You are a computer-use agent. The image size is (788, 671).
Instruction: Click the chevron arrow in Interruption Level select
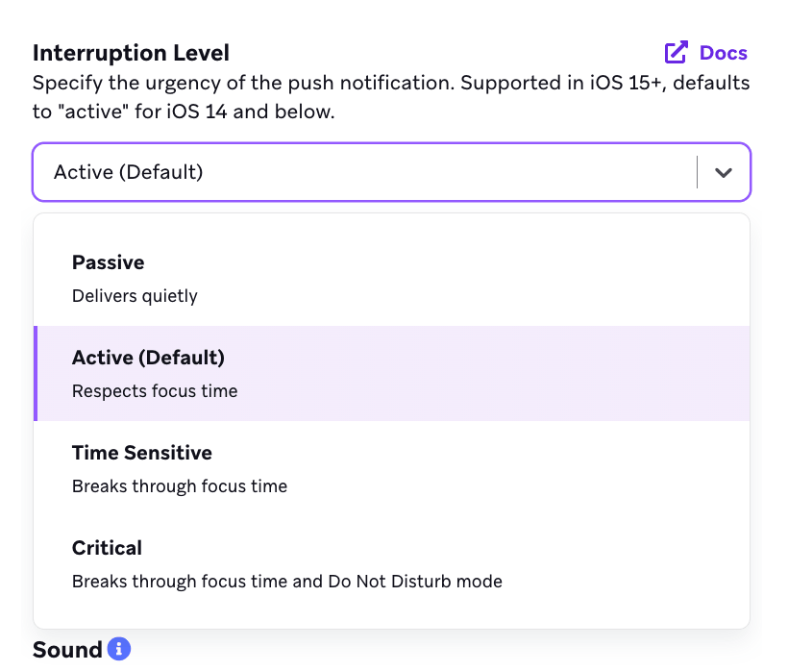coord(724,173)
